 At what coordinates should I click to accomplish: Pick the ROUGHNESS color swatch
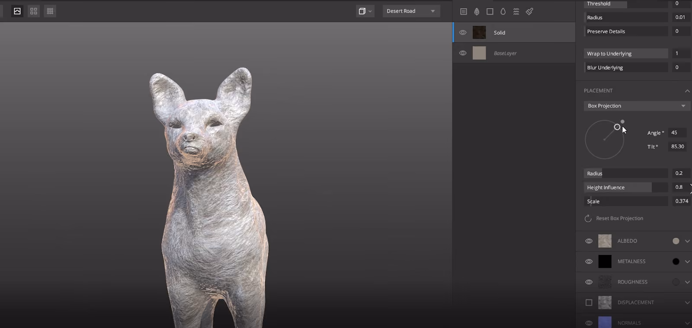pyautogui.click(x=676, y=282)
